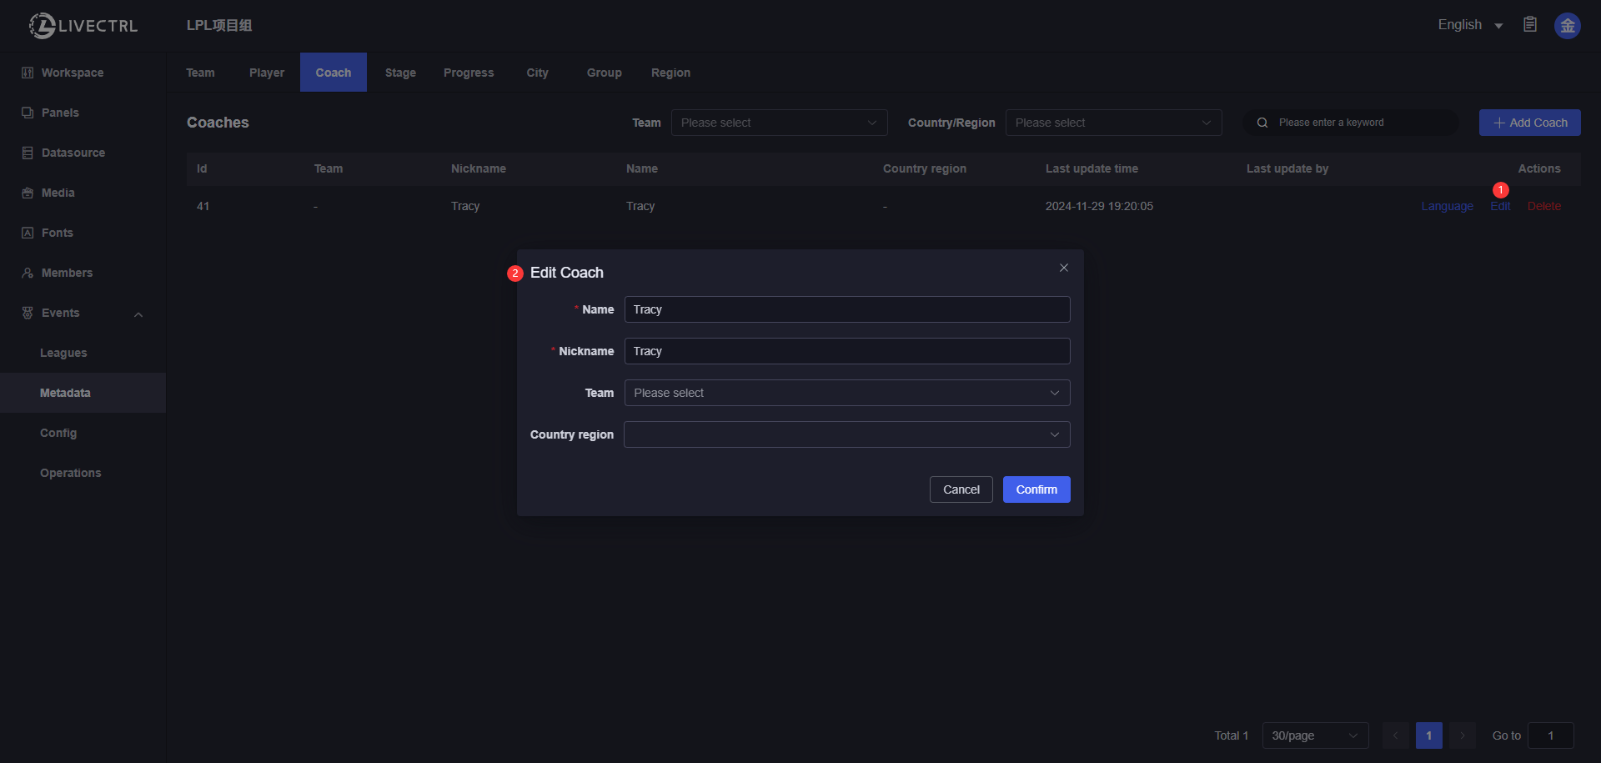
Task: Click the Media icon in sidebar
Action: tap(28, 193)
